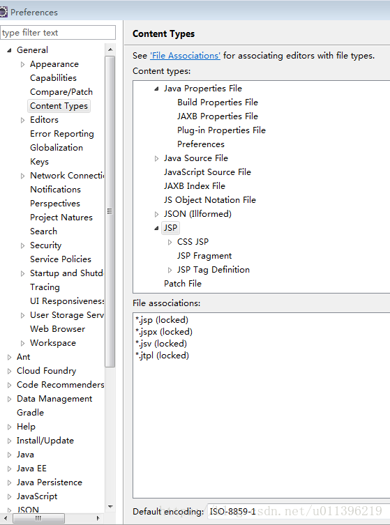Select Patch File content type
The height and width of the screenshot is (525, 390).
point(183,284)
